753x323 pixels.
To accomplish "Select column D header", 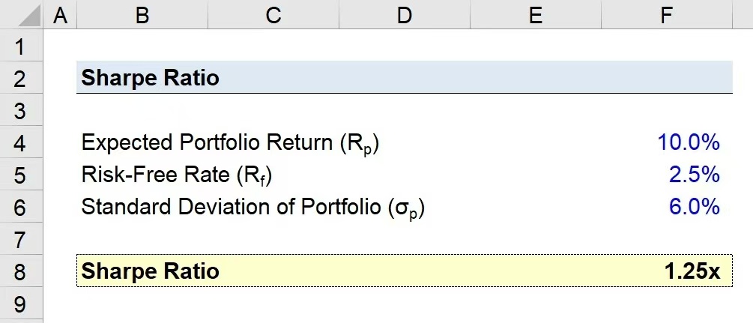I will 405,14.
